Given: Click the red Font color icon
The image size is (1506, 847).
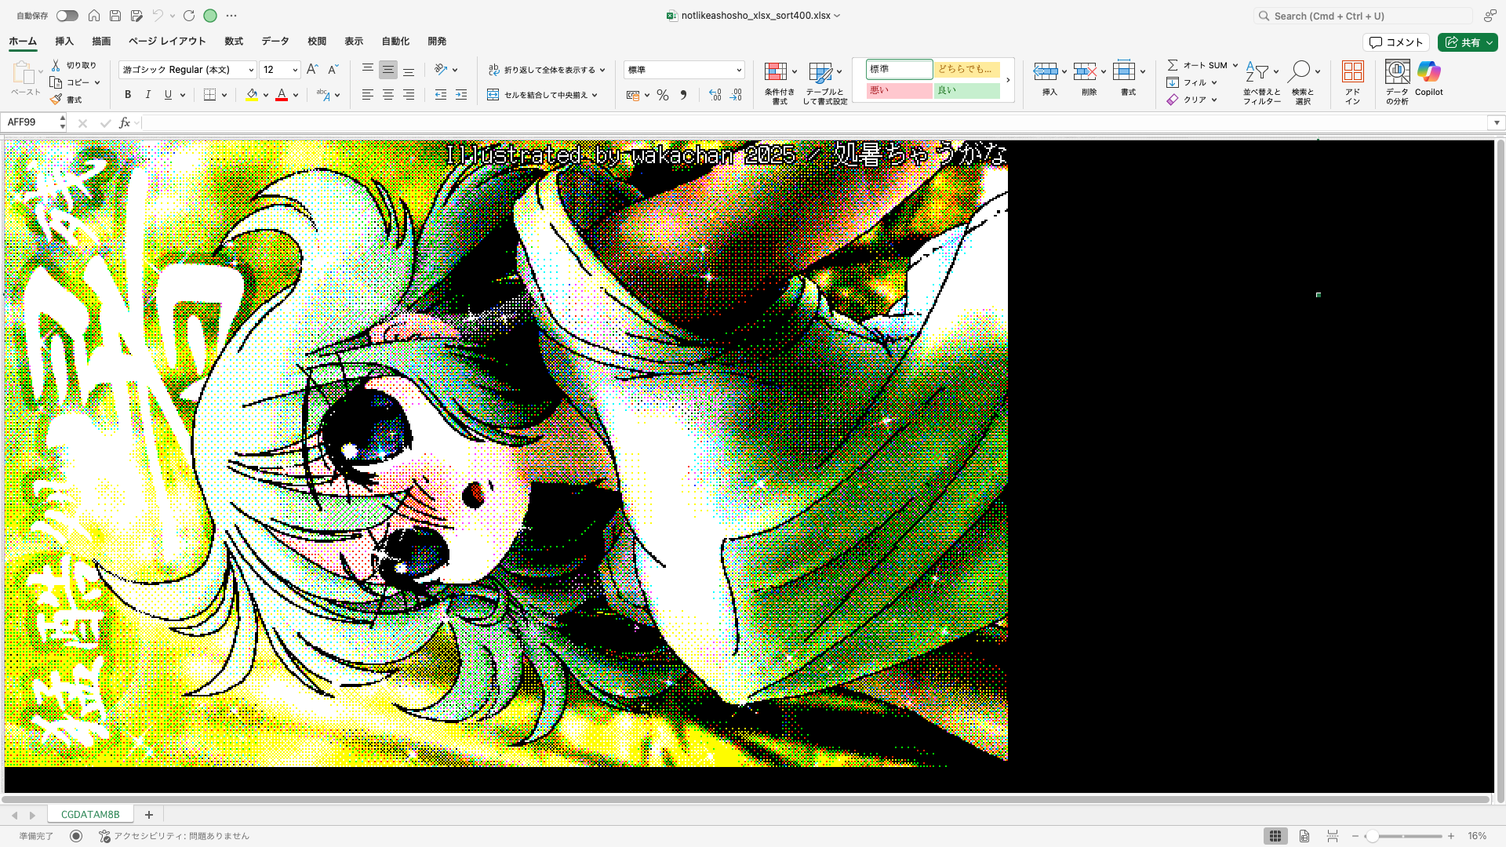Looking at the screenshot, I should pos(282,95).
